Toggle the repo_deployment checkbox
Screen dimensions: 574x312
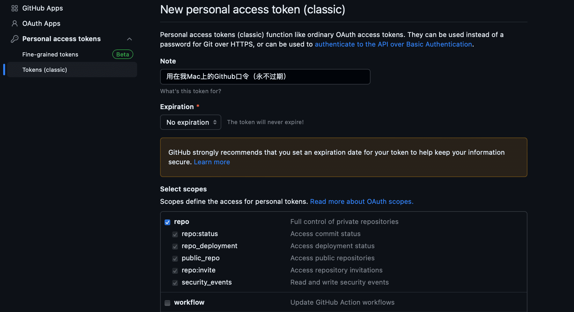pyautogui.click(x=175, y=247)
